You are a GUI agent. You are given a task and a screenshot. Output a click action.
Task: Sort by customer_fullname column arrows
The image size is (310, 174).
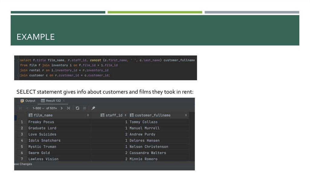point(186,115)
